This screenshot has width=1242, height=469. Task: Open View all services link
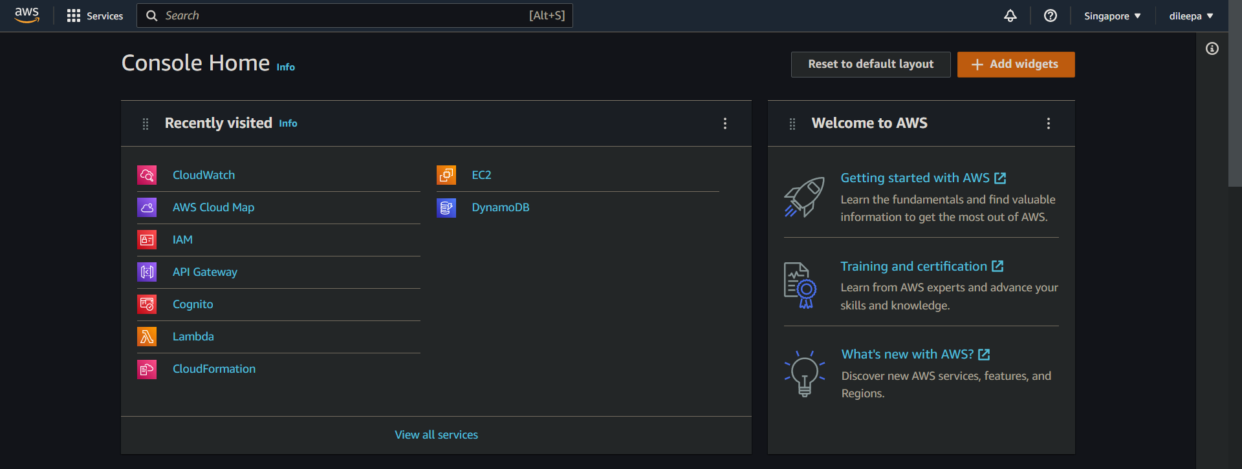(437, 435)
